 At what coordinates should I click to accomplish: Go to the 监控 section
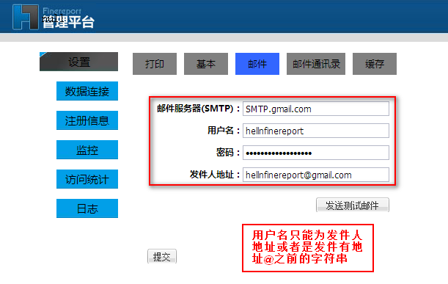click(87, 150)
